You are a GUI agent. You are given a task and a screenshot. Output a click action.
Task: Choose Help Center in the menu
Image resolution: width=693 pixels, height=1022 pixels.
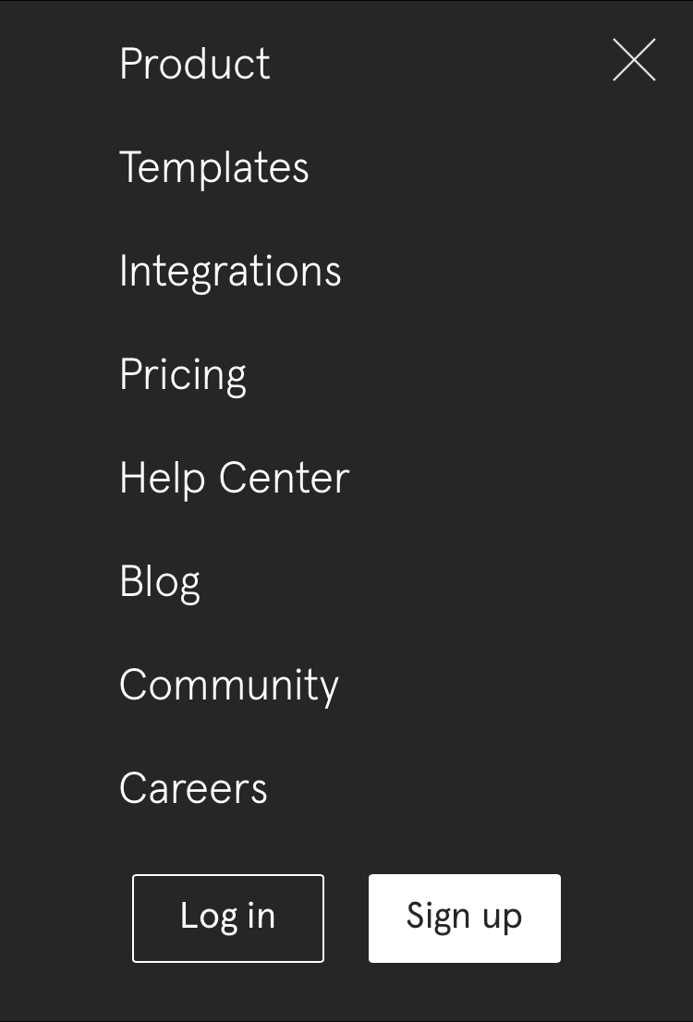(235, 478)
